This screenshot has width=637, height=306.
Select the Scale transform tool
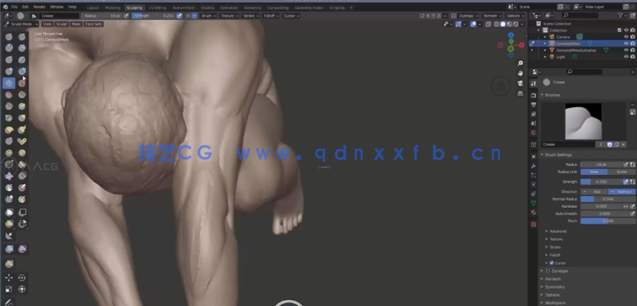pos(9,289)
